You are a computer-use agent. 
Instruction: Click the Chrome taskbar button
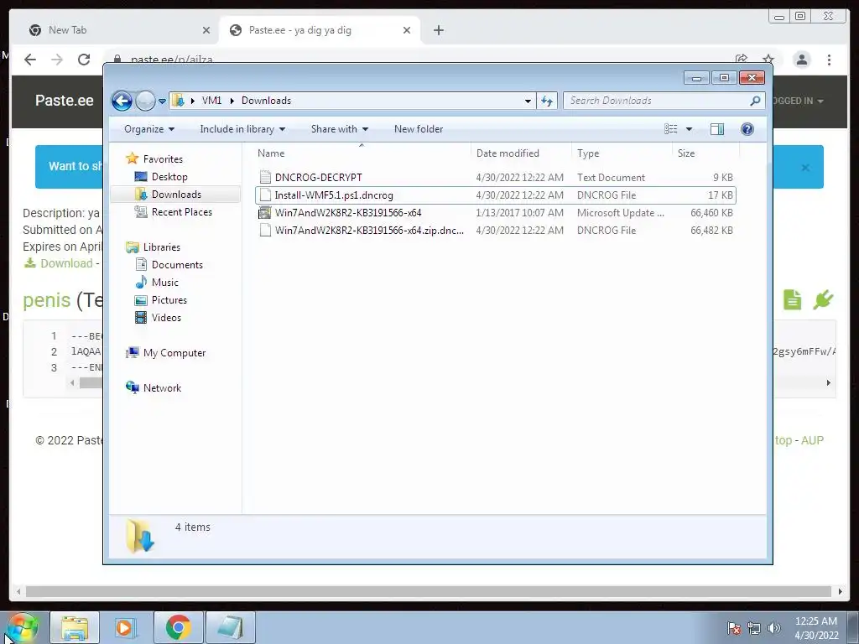(178, 627)
